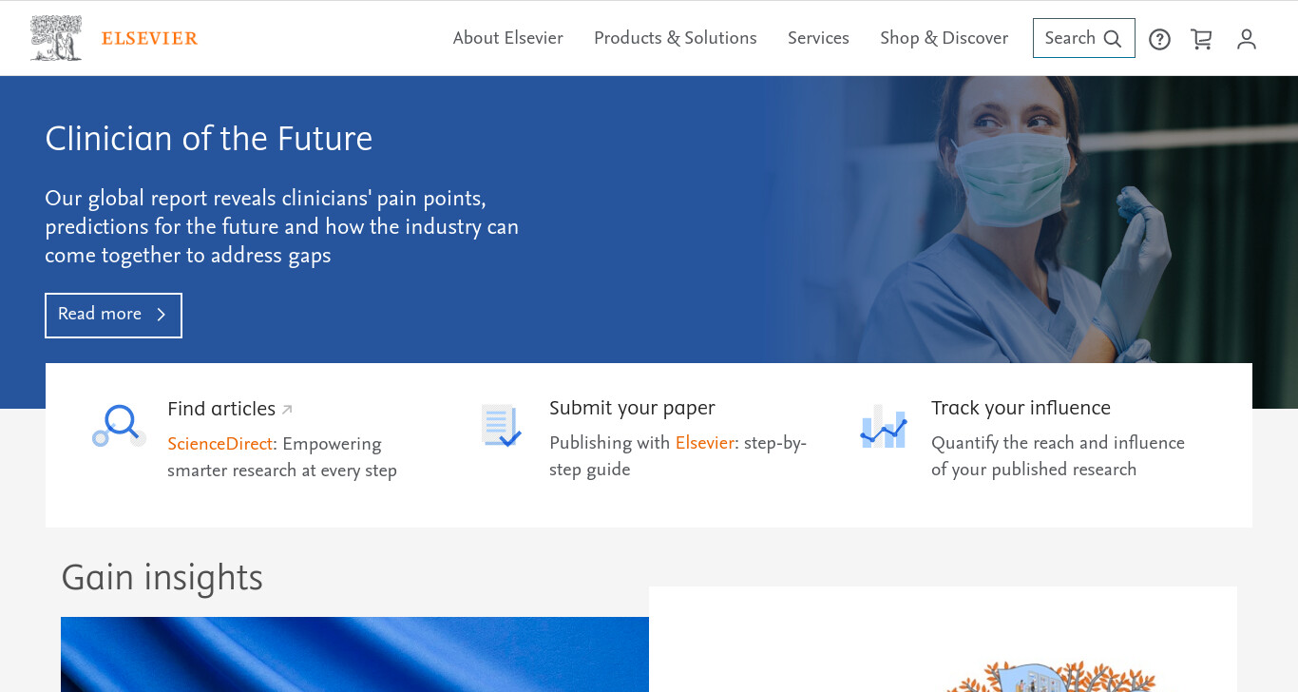This screenshot has width=1298, height=692.
Task: Open the Find articles link
Action: point(221,409)
